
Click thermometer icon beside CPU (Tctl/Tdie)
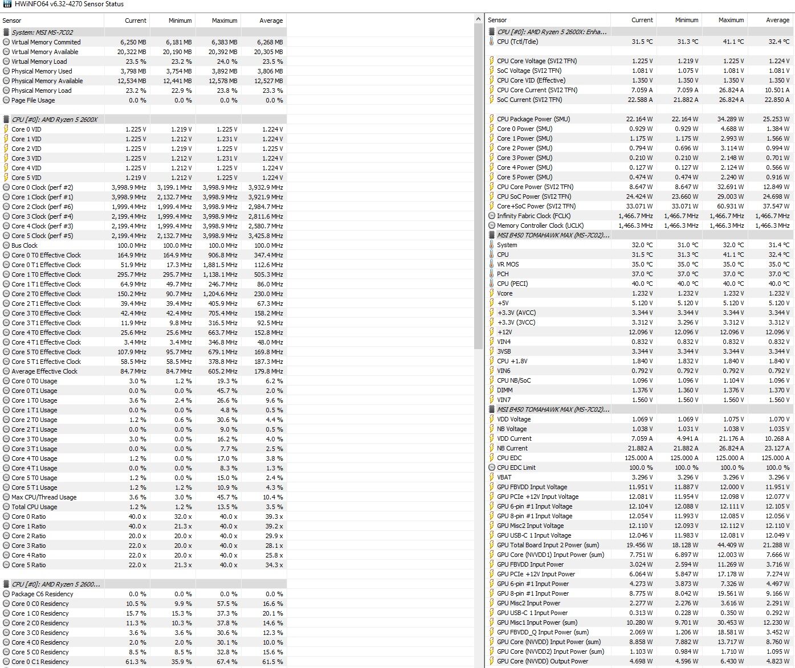pos(492,42)
